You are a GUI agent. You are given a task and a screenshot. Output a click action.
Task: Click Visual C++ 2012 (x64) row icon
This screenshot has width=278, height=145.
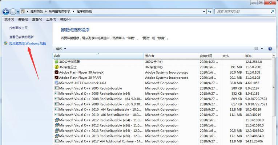[x=57, y=120]
